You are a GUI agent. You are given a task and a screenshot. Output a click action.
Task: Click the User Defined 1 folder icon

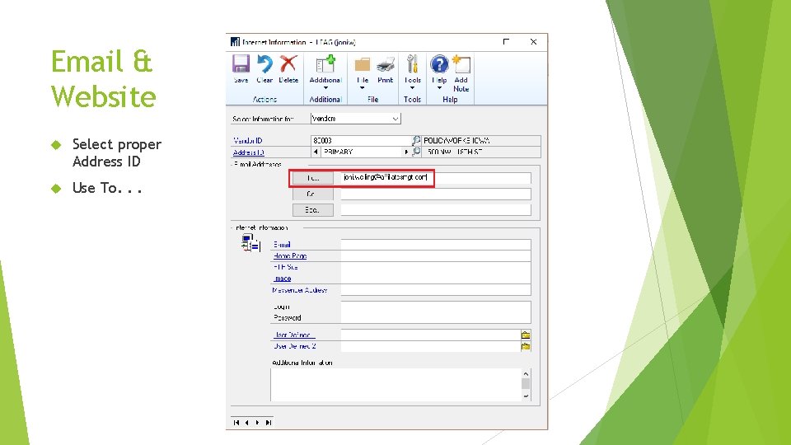click(526, 335)
